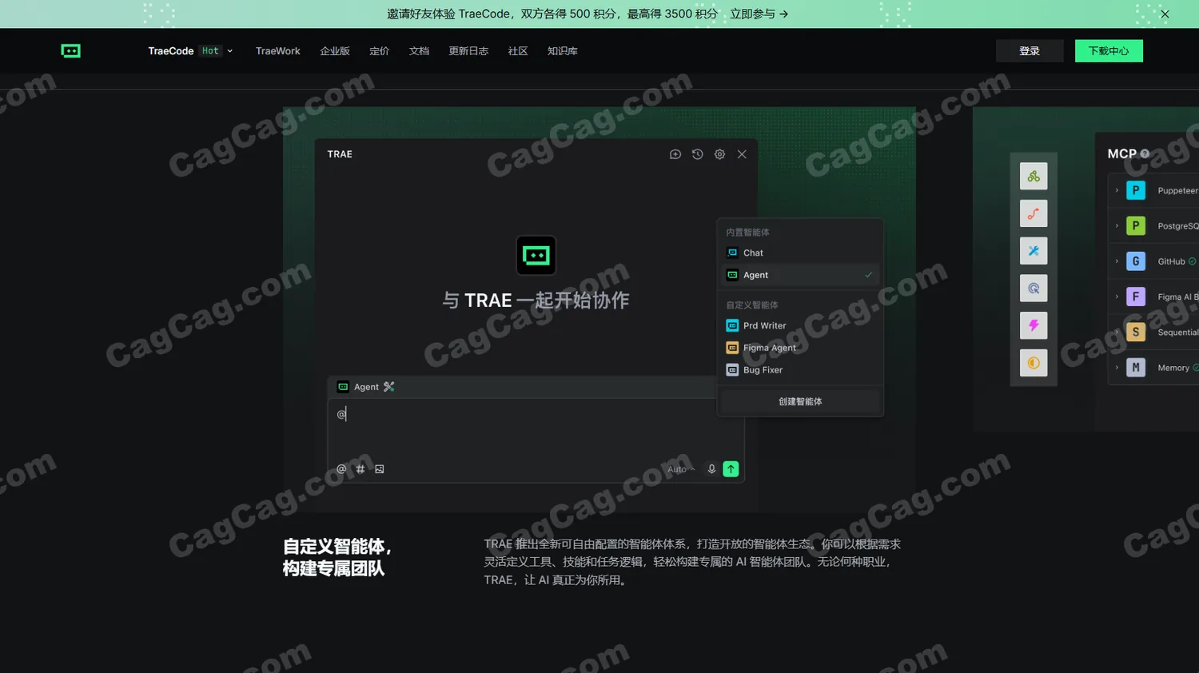Click the # context icon below input
The image size is (1199, 673).
tap(360, 469)
